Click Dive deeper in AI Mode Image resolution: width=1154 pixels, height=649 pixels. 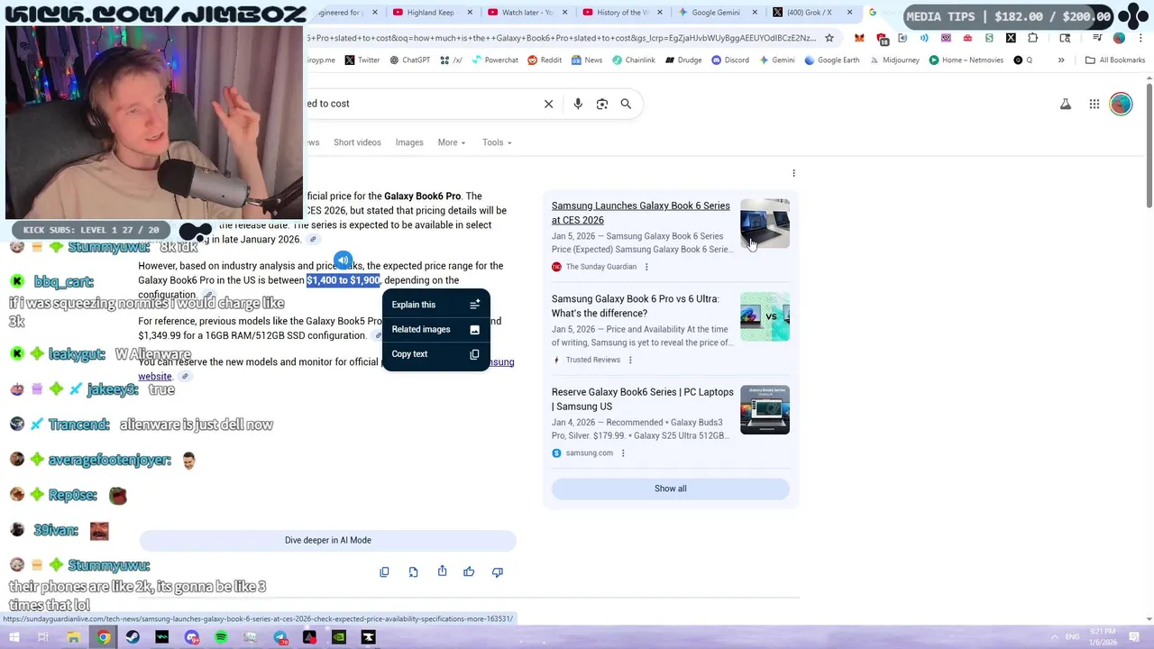328,540
